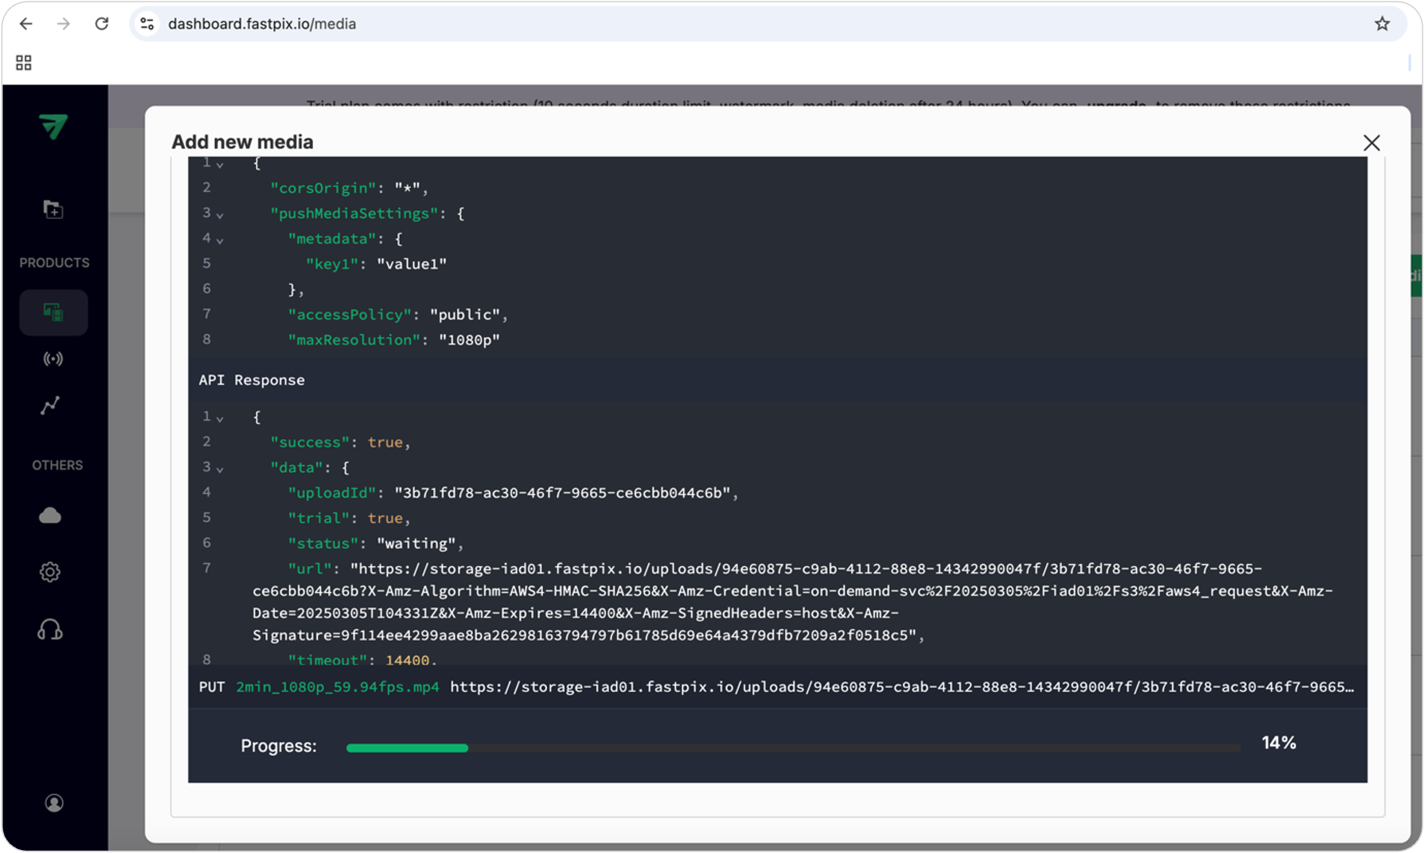Screen dimensions: 1424x853
Task: Open the add media sidebar icon
Action: click(x=53, y=209)
